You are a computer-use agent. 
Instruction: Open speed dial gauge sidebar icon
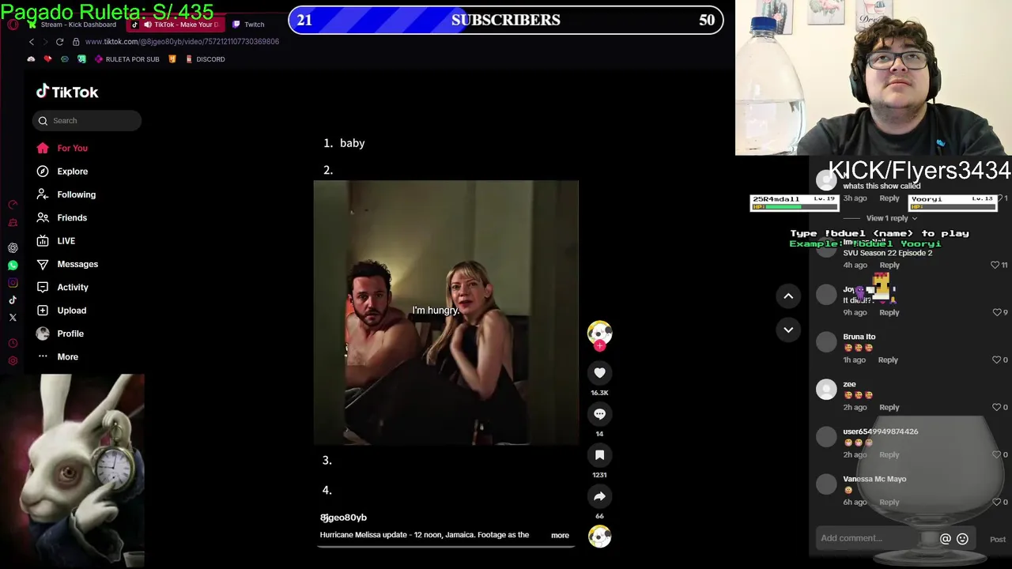(13, 205)
